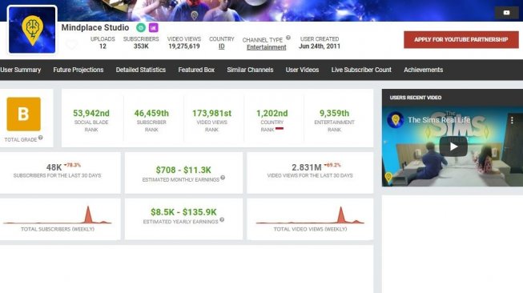Image resolution: width=523 pixels, height=293 pixels.
Task: Click the channel logo in video player
Action: (x=396, y=119)
